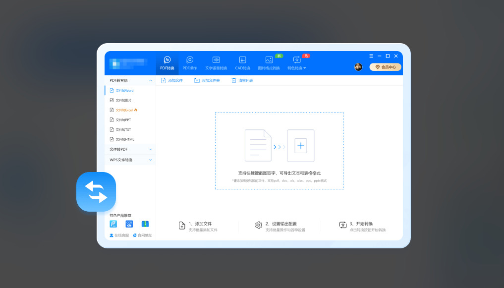
Task: Open the 文字语音转换 tab
Action: 216,63
